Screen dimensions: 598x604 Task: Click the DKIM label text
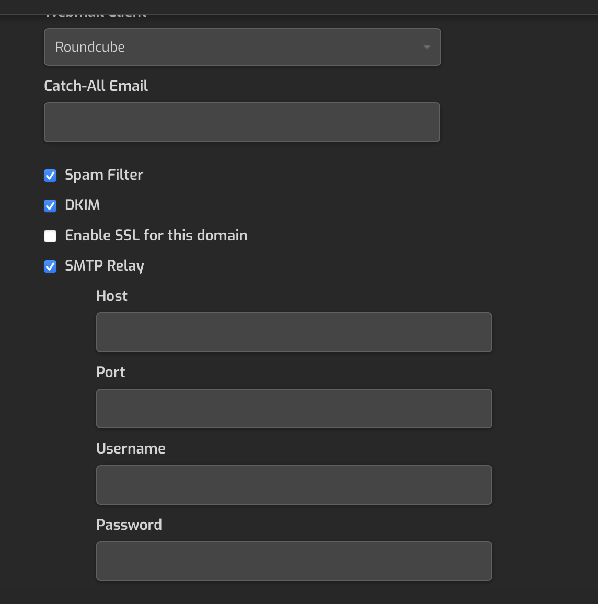click(x=82, y=205)
